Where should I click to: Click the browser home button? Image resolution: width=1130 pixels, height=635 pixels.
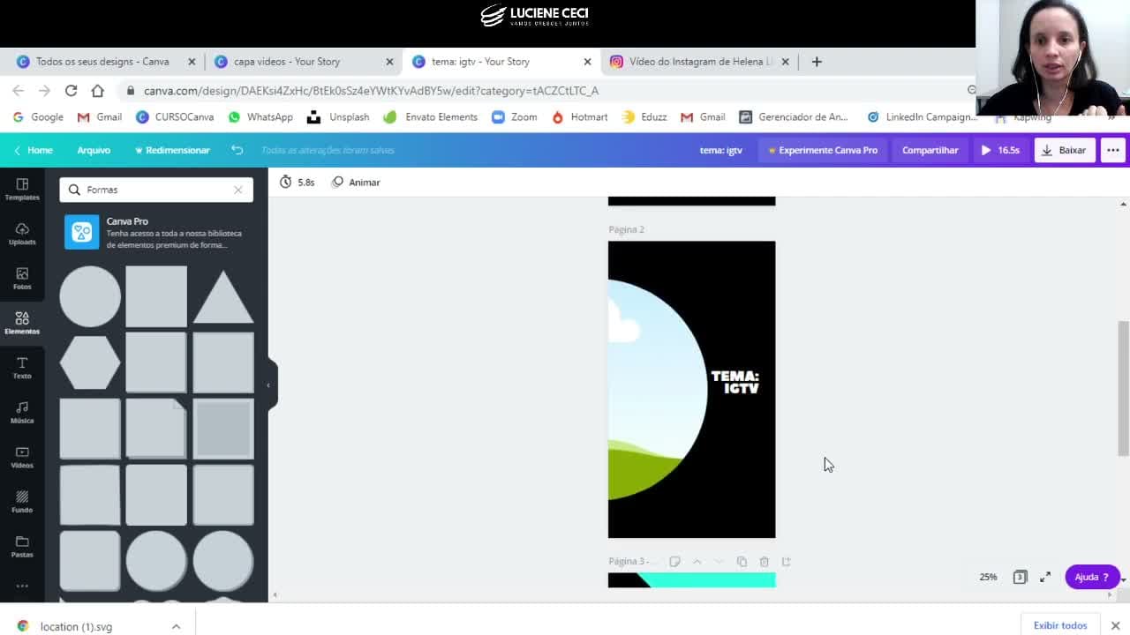click(97, 90)
